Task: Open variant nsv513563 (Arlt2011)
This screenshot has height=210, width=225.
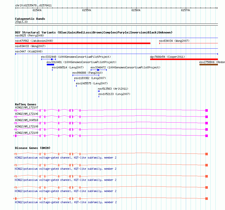Action: tap(113, 89)
